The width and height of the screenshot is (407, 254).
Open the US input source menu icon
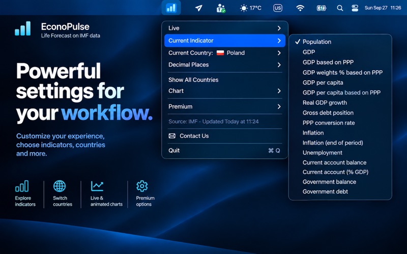277,8
